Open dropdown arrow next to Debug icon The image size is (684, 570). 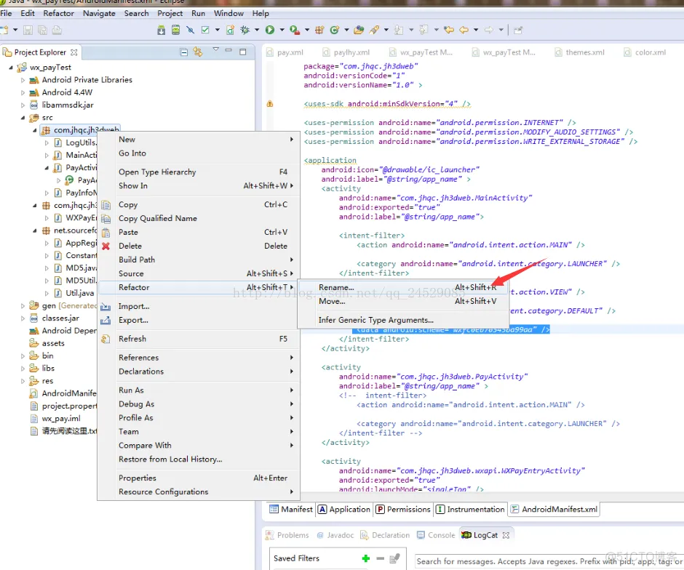coord(257,30)
